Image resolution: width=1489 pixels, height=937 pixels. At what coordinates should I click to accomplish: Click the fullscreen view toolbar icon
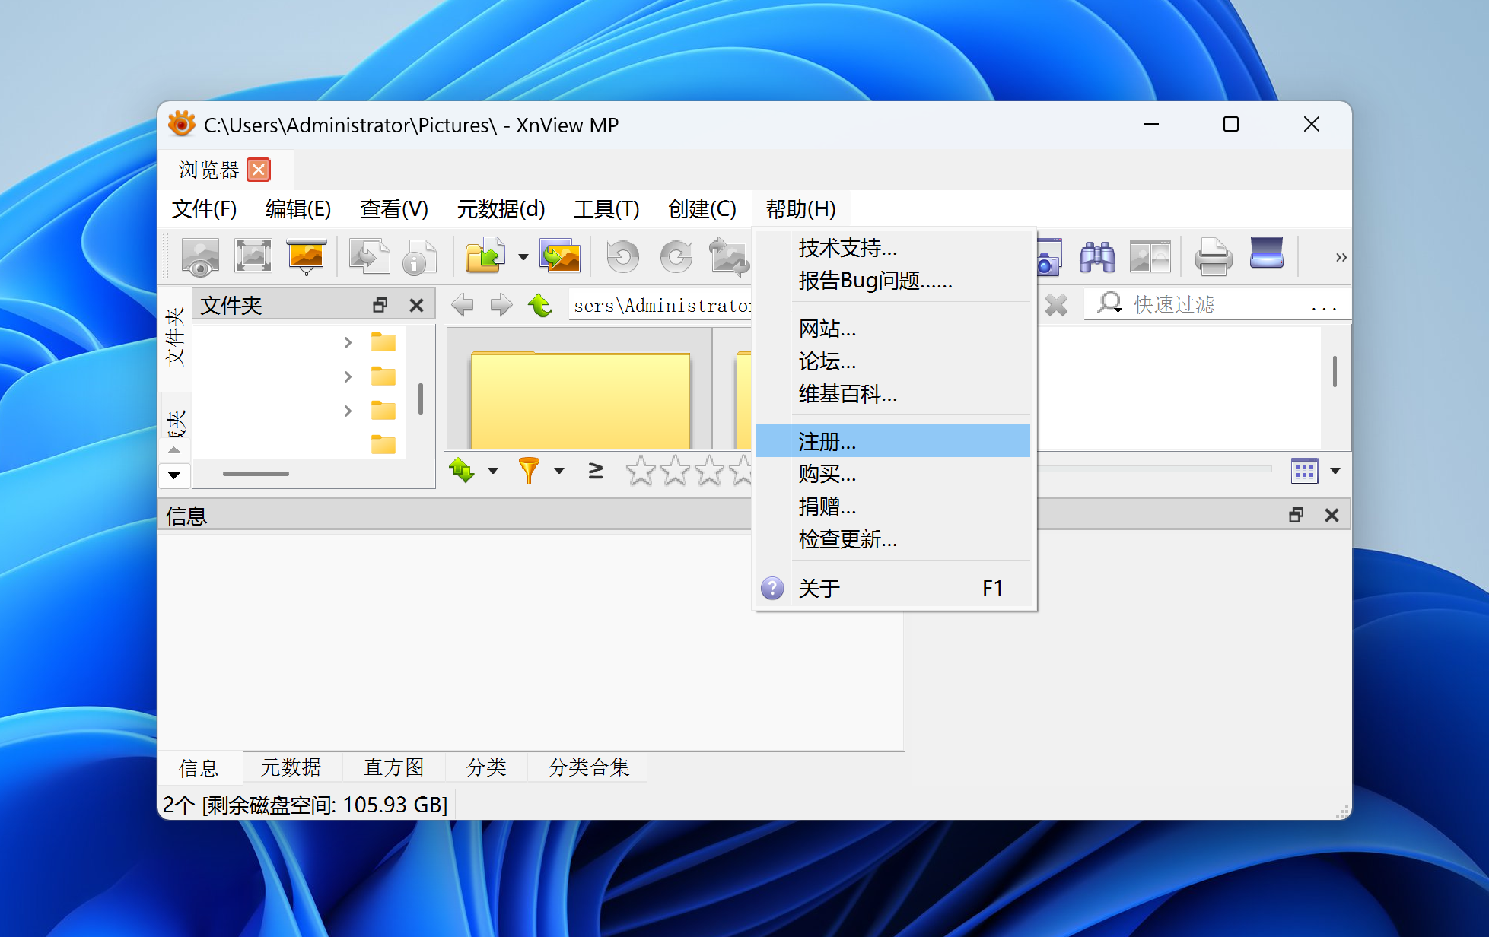tap(253, 256)
